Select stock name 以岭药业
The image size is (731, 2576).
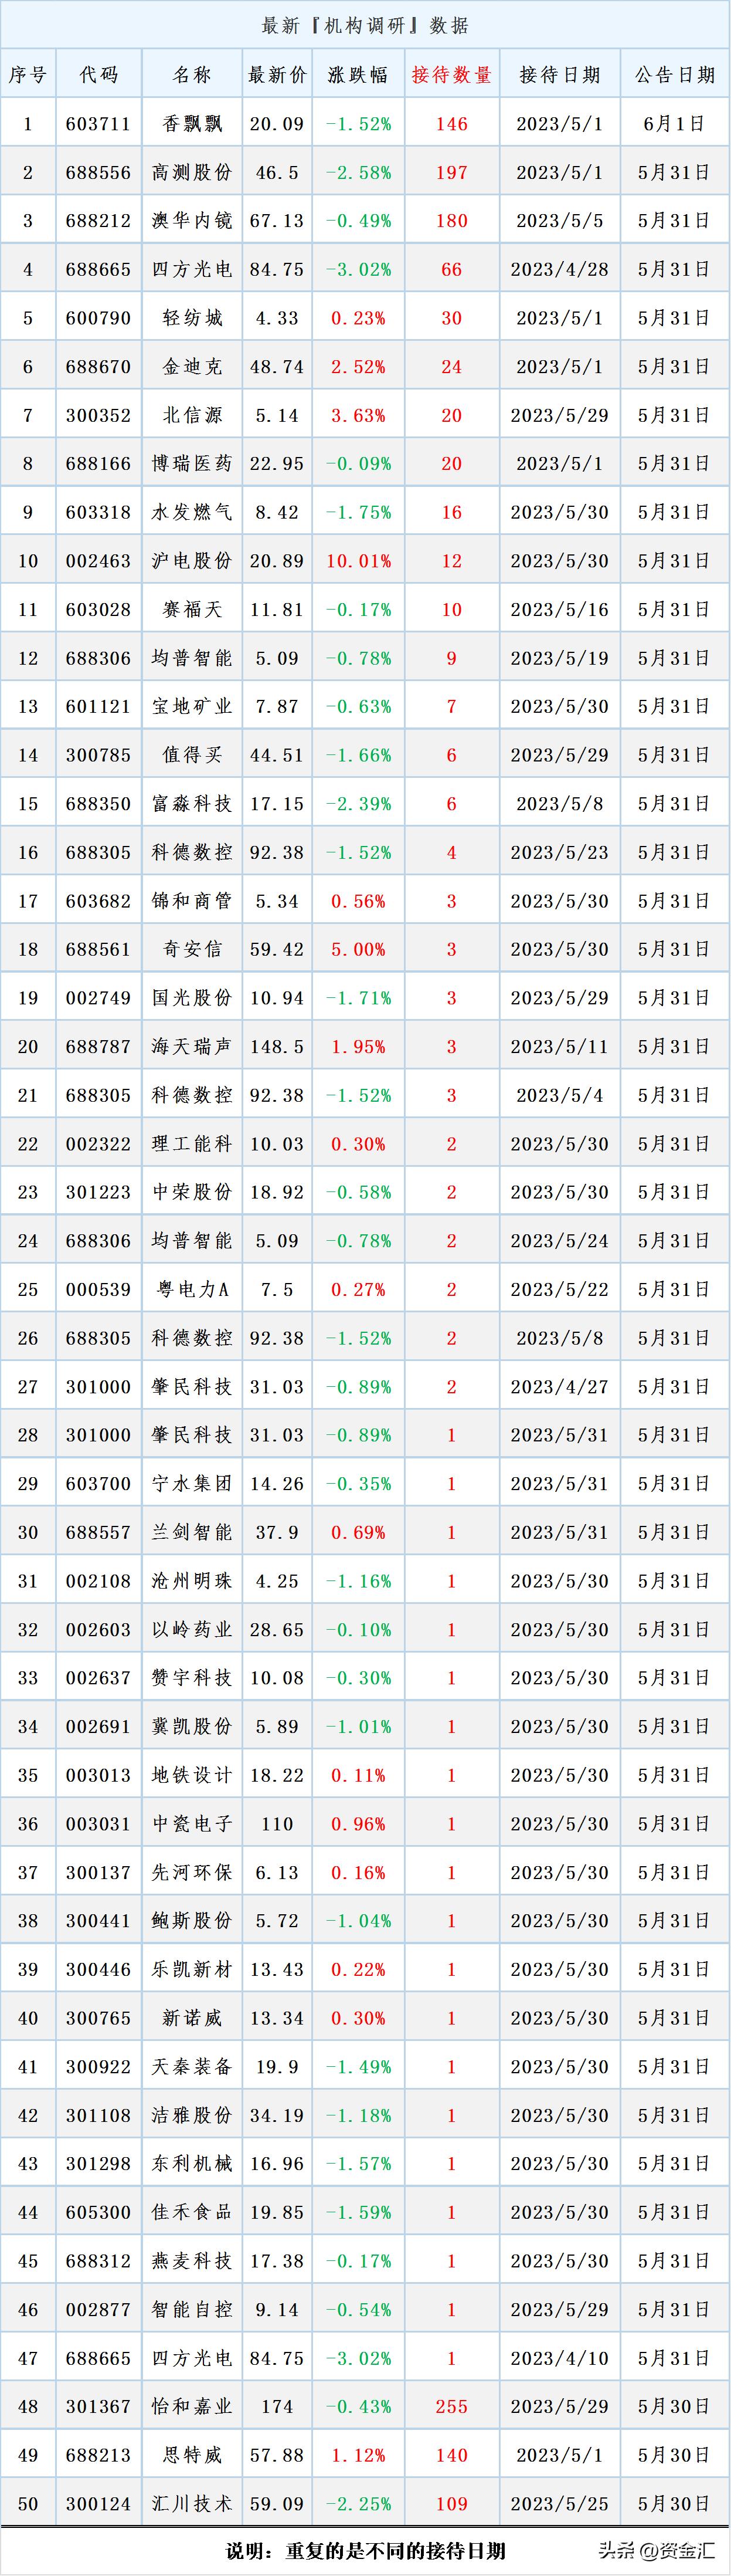tap(192, 1630)
